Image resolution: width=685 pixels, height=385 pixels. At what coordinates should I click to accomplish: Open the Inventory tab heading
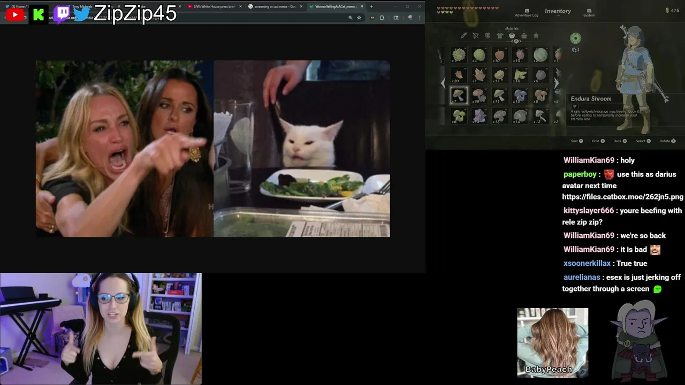point(558,11)
